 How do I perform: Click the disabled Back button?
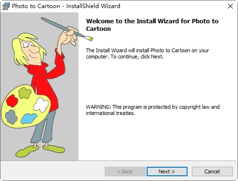point(125,171)
